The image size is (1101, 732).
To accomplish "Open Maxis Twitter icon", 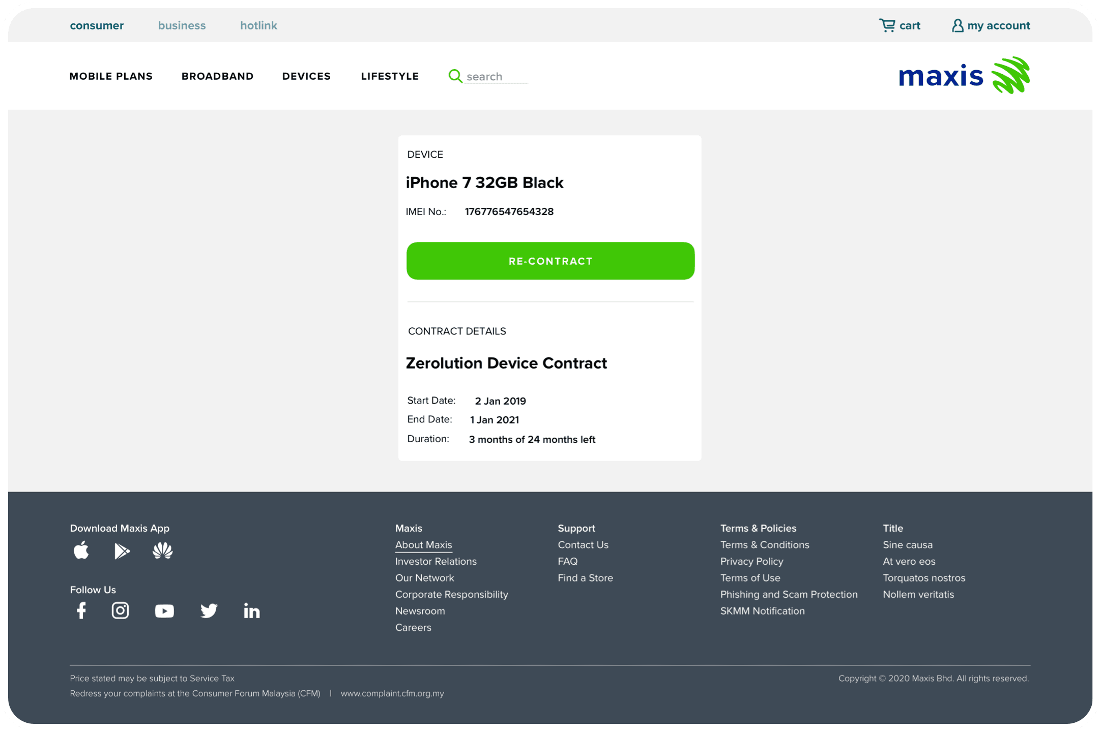I will [209, 611].
